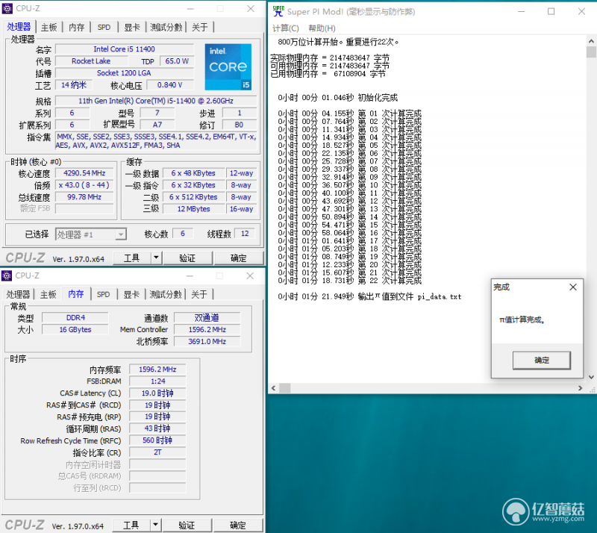Open 测试分数 tab in bottom CPU-Z
This screenshot has width=597, height=533.
tap(166, 295)
